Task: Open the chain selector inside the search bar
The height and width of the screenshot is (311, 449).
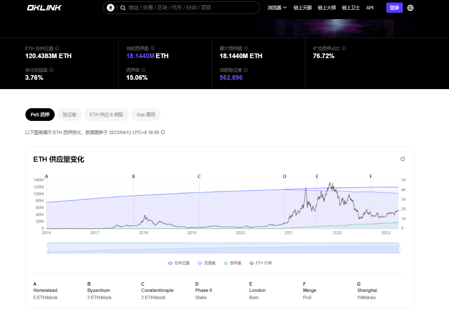Action: [110, 7]
